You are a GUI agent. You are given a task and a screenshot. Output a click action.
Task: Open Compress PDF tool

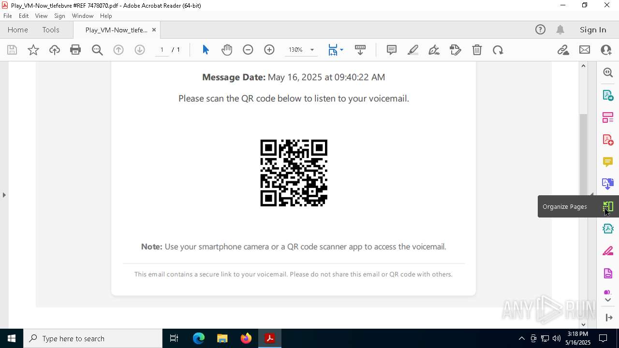(x=608, y=229)
